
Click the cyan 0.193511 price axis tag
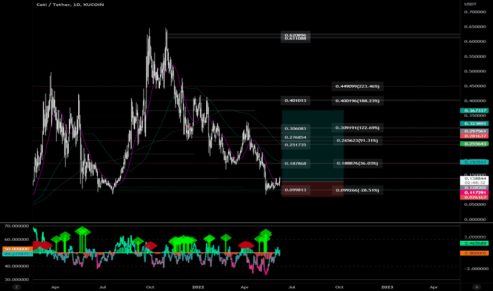[475, 162]
